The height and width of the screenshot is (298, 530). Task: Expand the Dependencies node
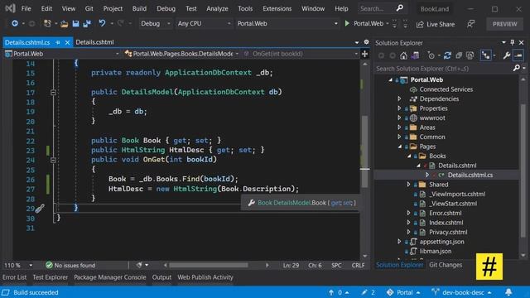[399, 99]
